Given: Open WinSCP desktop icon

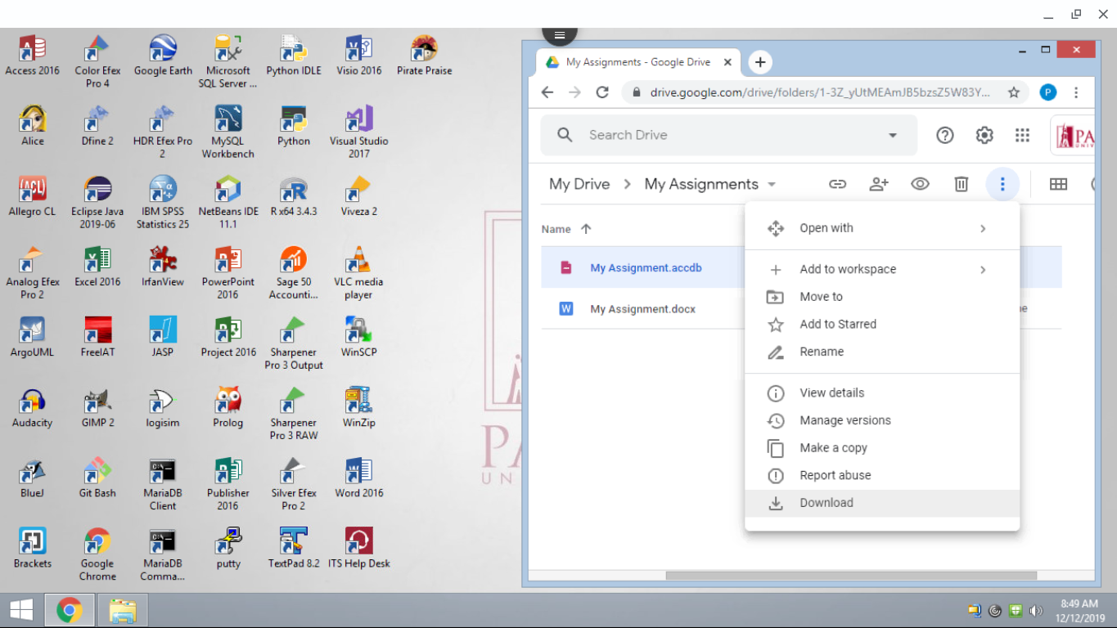Looking at the screenshot, I should click(359, 337).
